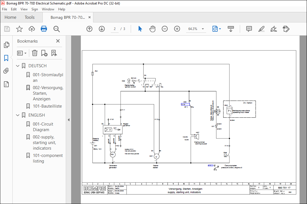307x204 pixels.
Task: Add a comment sticky note
Action: click(x=249, y=29)
